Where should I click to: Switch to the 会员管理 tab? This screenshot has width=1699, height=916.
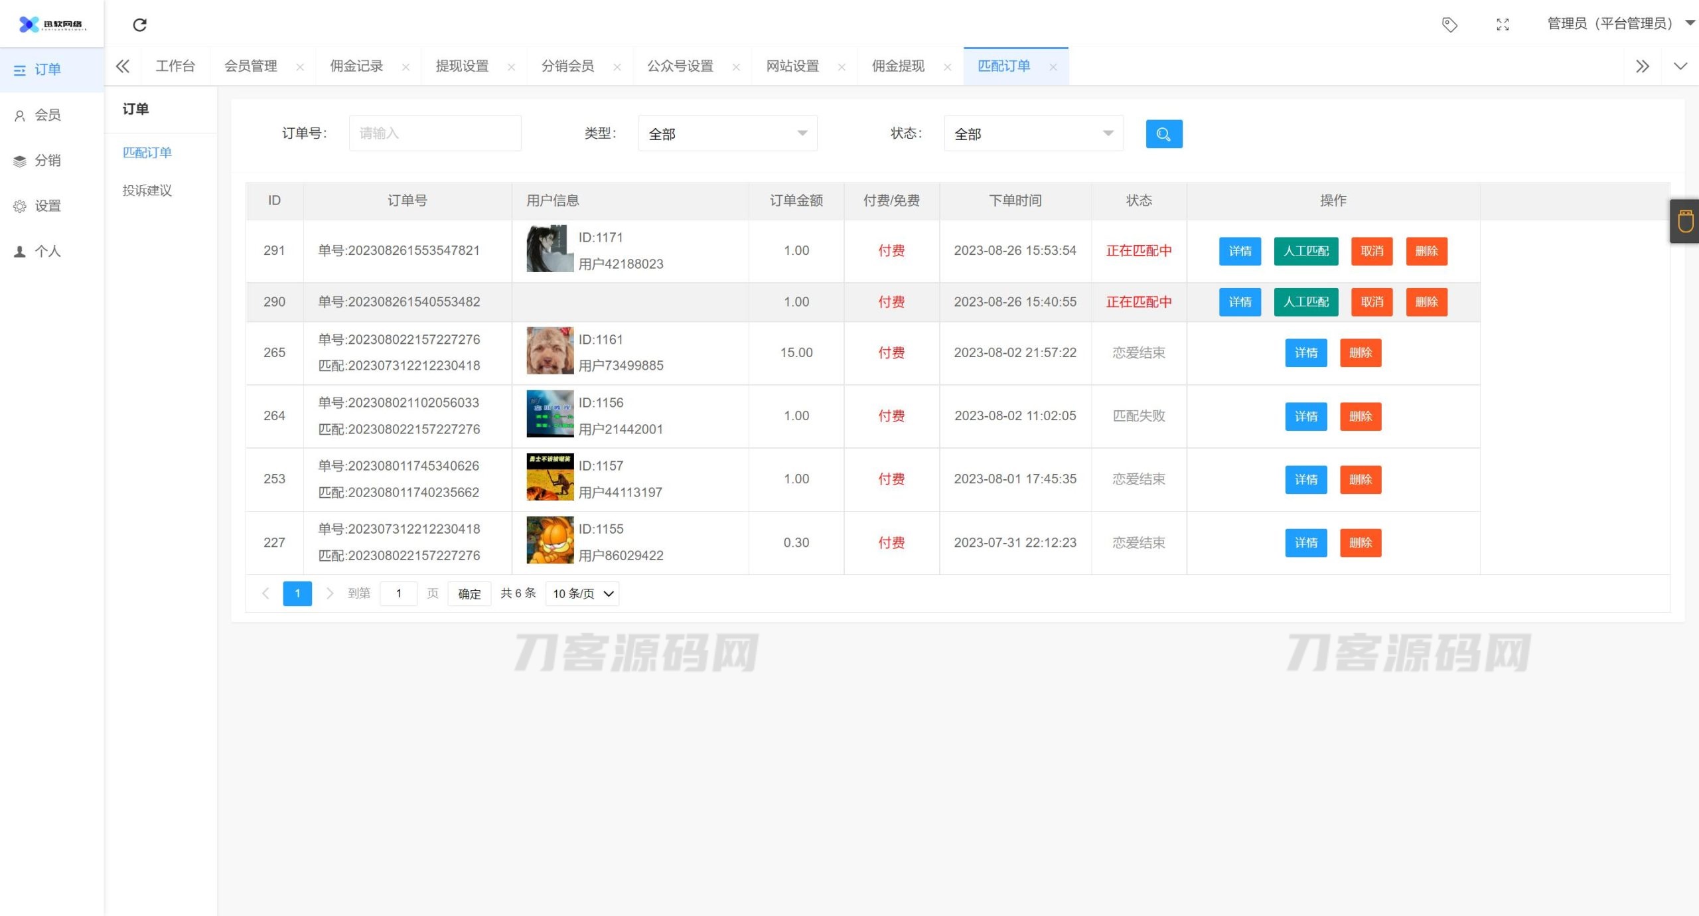pos(251,66)
